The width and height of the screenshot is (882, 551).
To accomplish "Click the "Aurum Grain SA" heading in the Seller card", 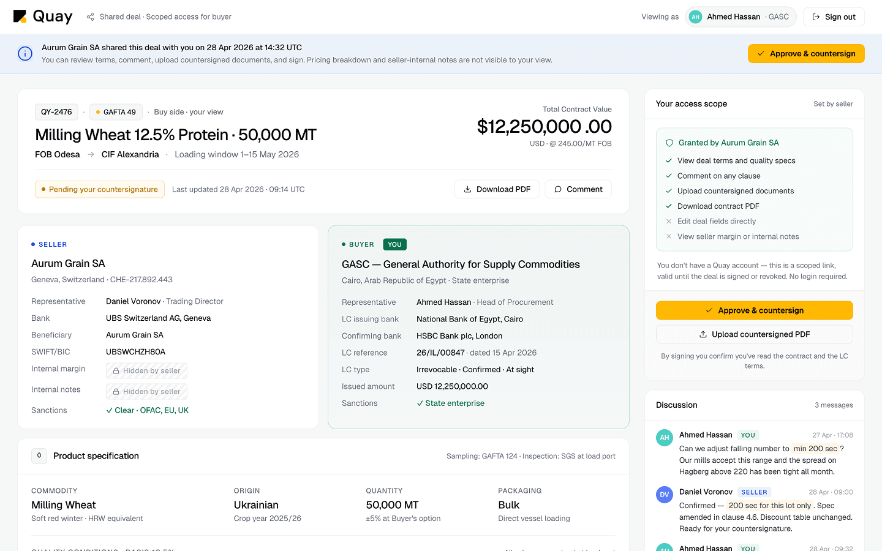I will (x=69, y=264).
